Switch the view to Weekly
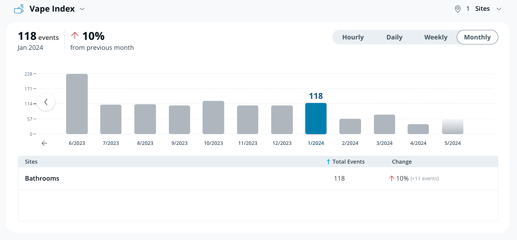Viewport: 517px width, 240px height. (x=435, y=37)
